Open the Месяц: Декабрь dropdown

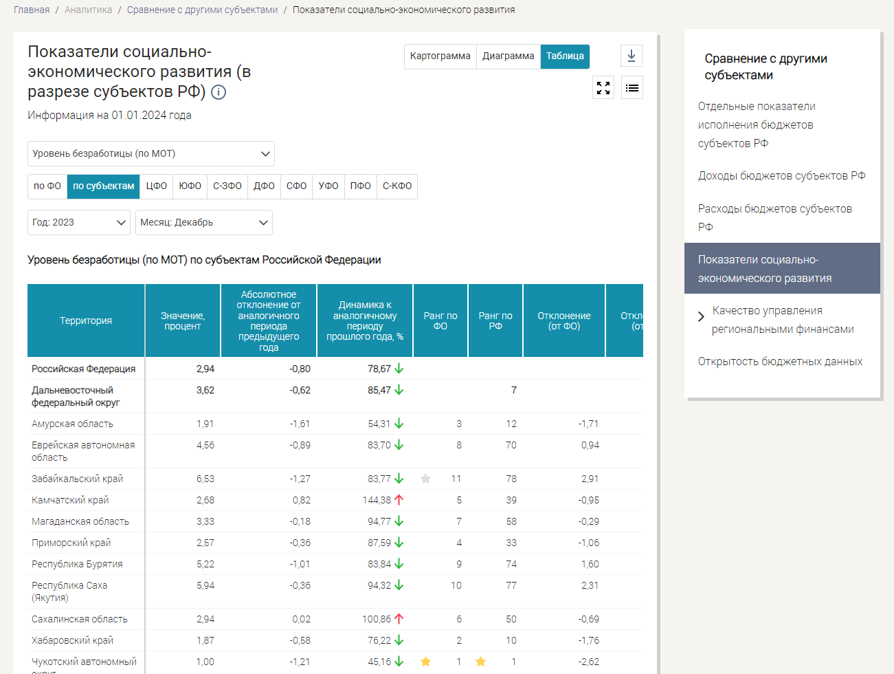204,223
